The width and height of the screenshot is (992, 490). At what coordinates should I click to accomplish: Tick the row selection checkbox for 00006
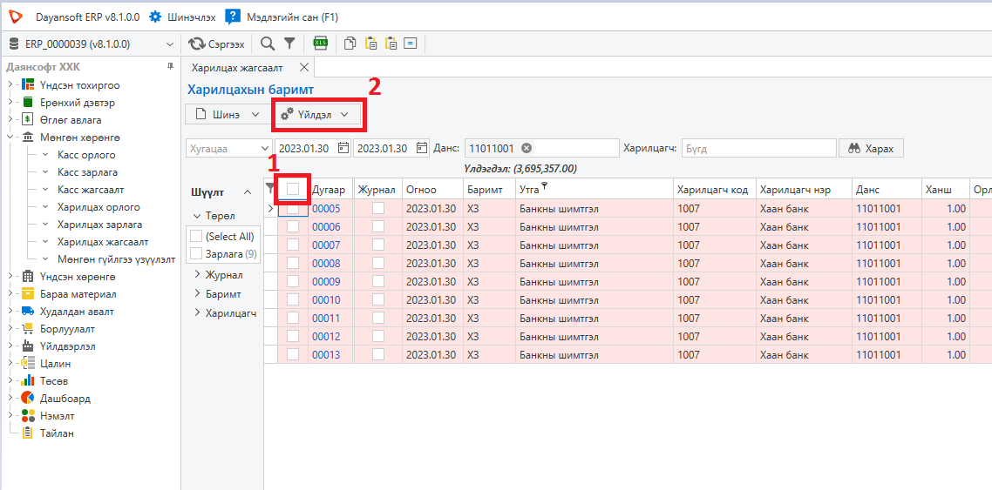click(x=293, y=226)
